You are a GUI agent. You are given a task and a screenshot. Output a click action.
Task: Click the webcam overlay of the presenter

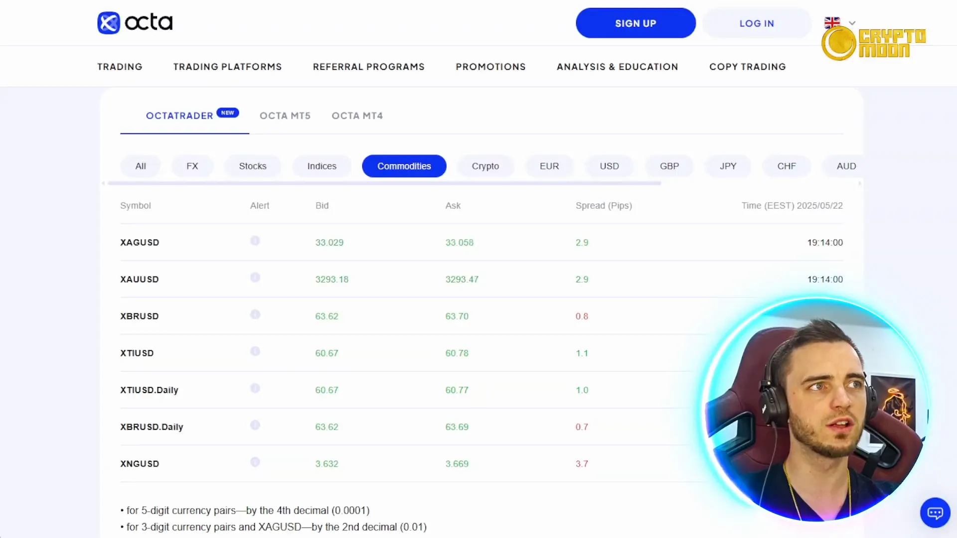(x=815, y=409)
